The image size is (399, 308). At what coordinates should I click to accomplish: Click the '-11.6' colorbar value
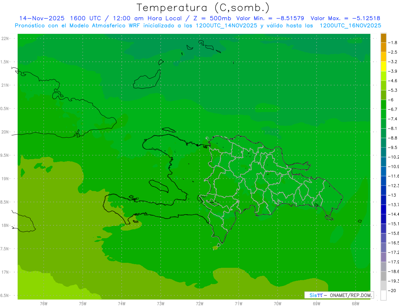coord(393,176)
